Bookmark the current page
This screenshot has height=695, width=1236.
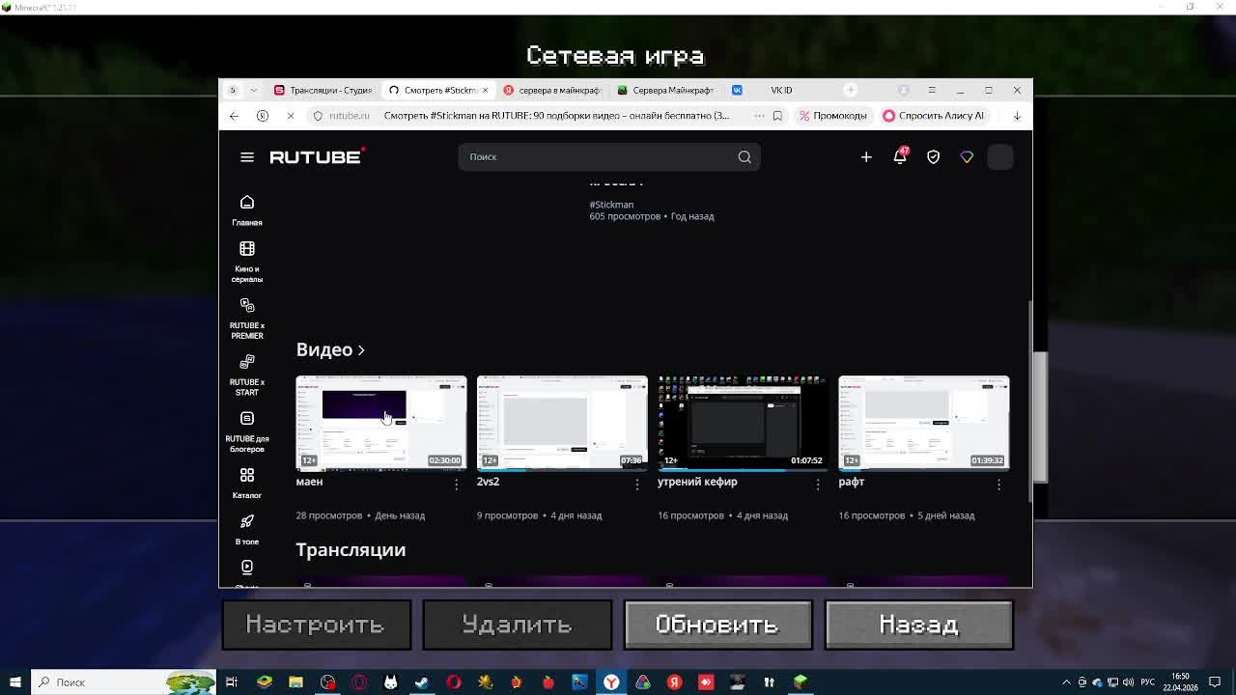tap(777, 116)
